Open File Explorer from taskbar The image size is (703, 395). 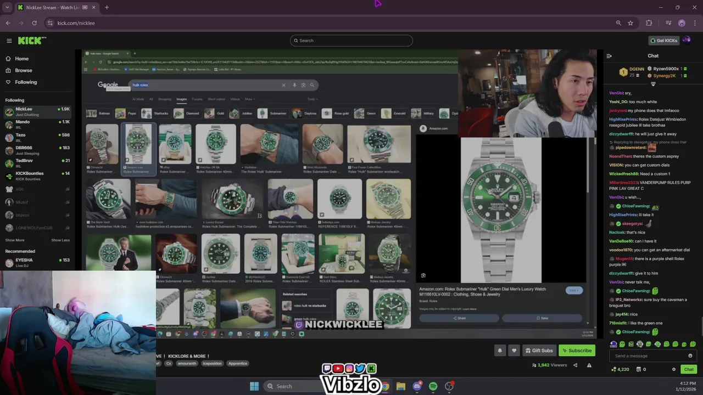coord(401,386)
